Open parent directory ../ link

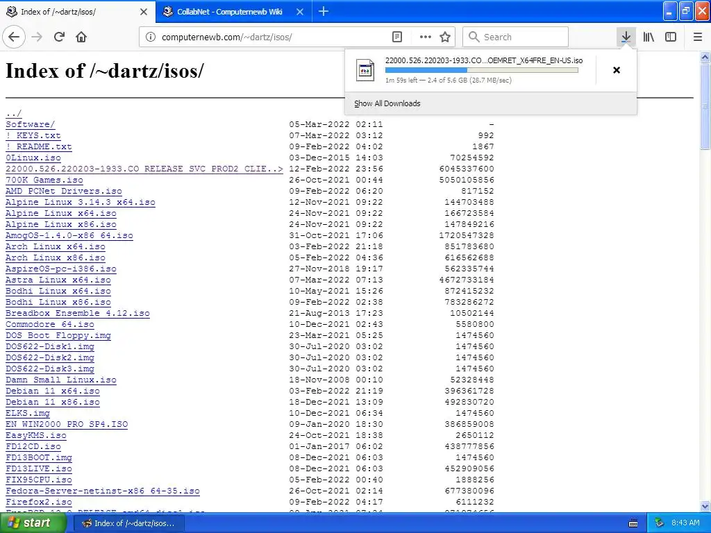coord(14,113)
